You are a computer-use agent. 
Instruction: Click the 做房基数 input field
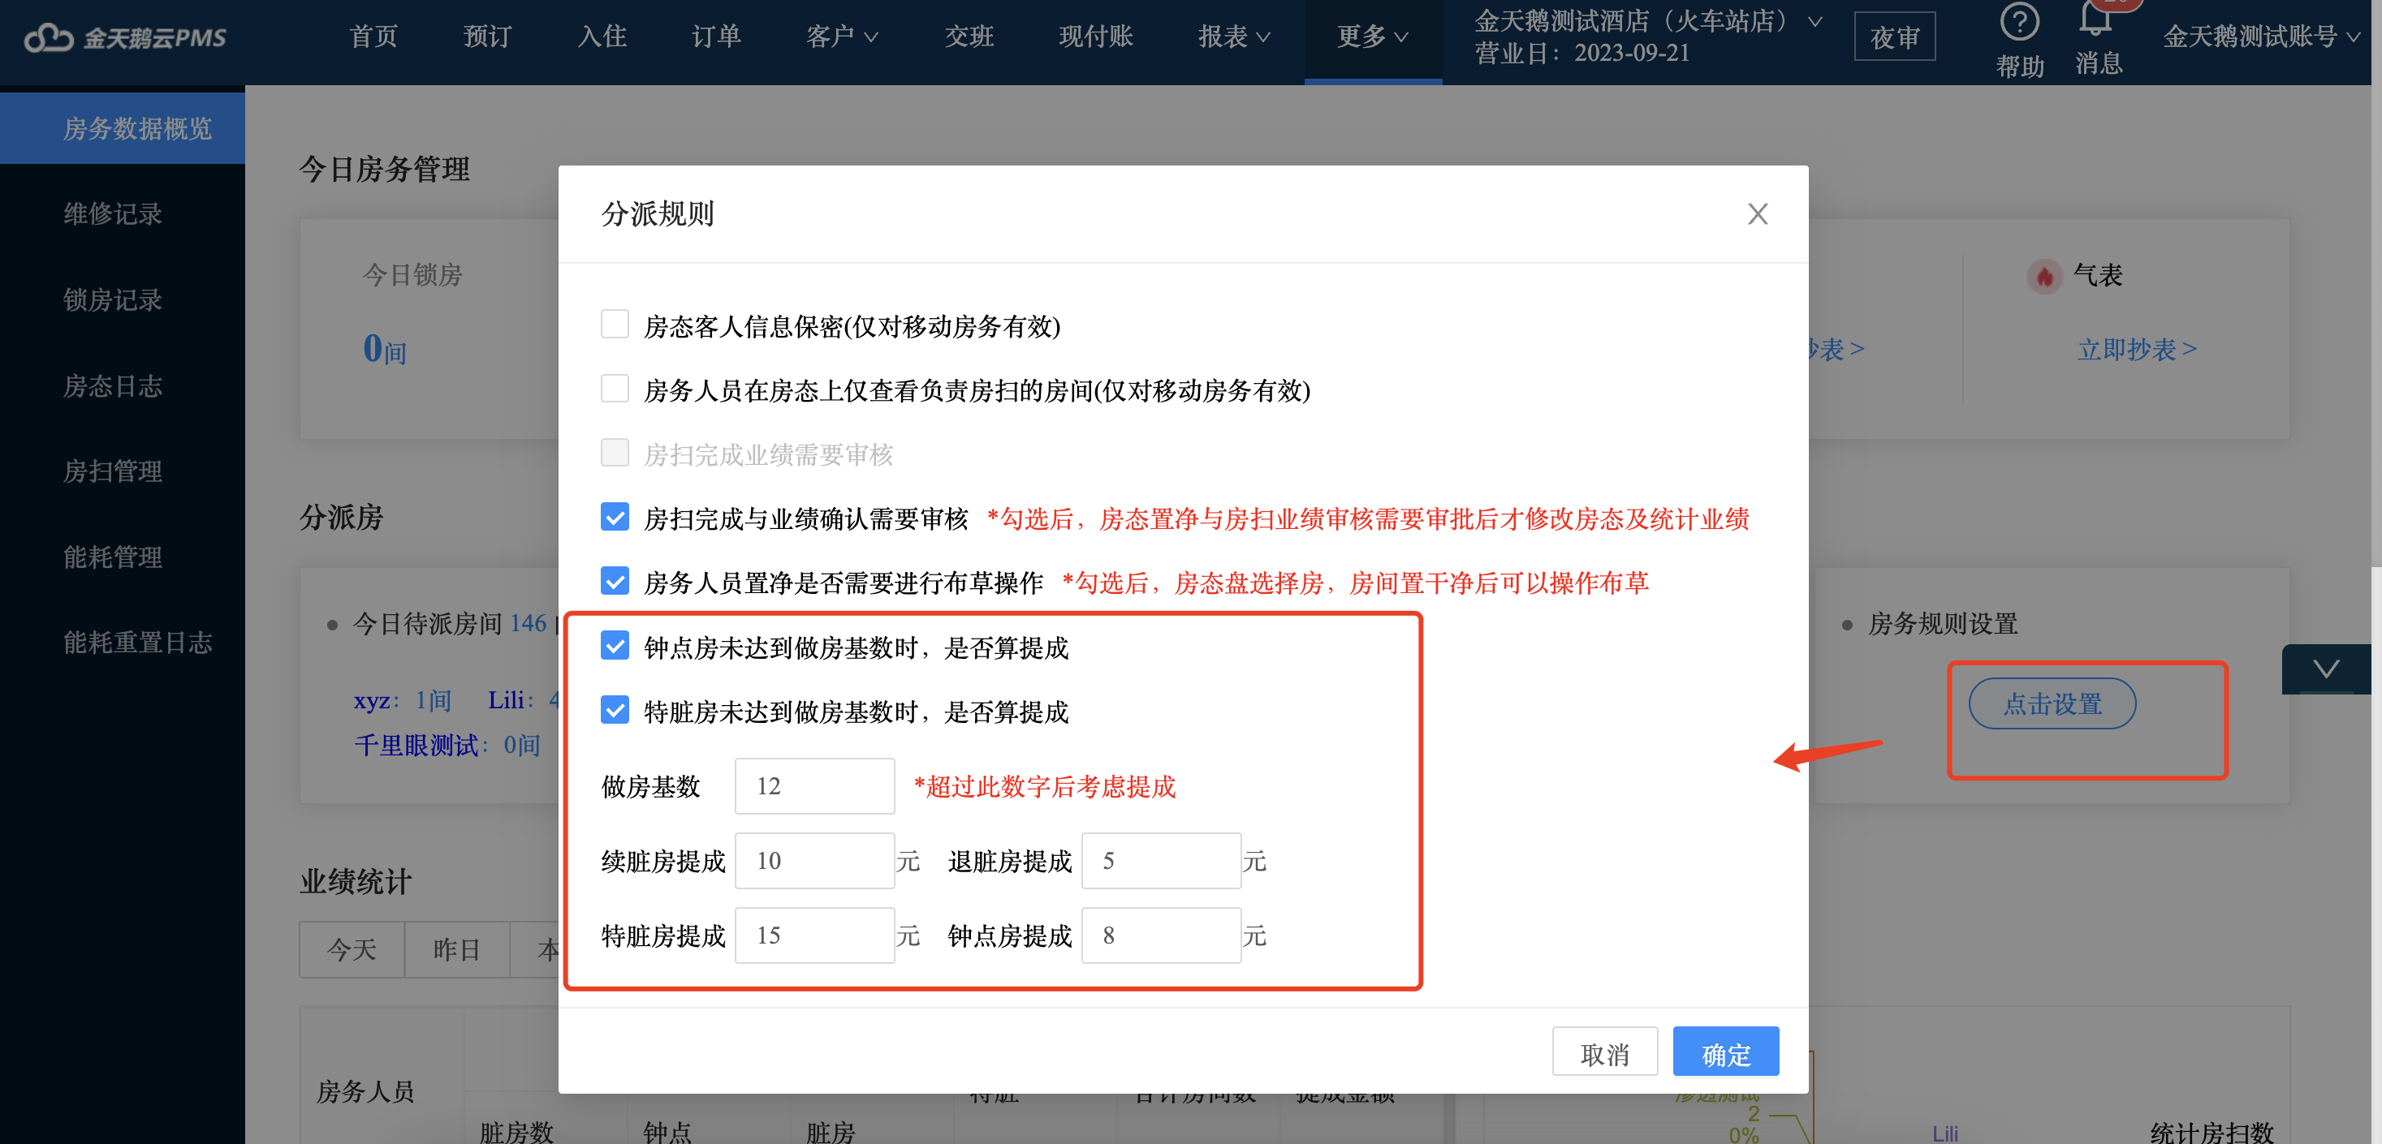(x=814, y=786)
